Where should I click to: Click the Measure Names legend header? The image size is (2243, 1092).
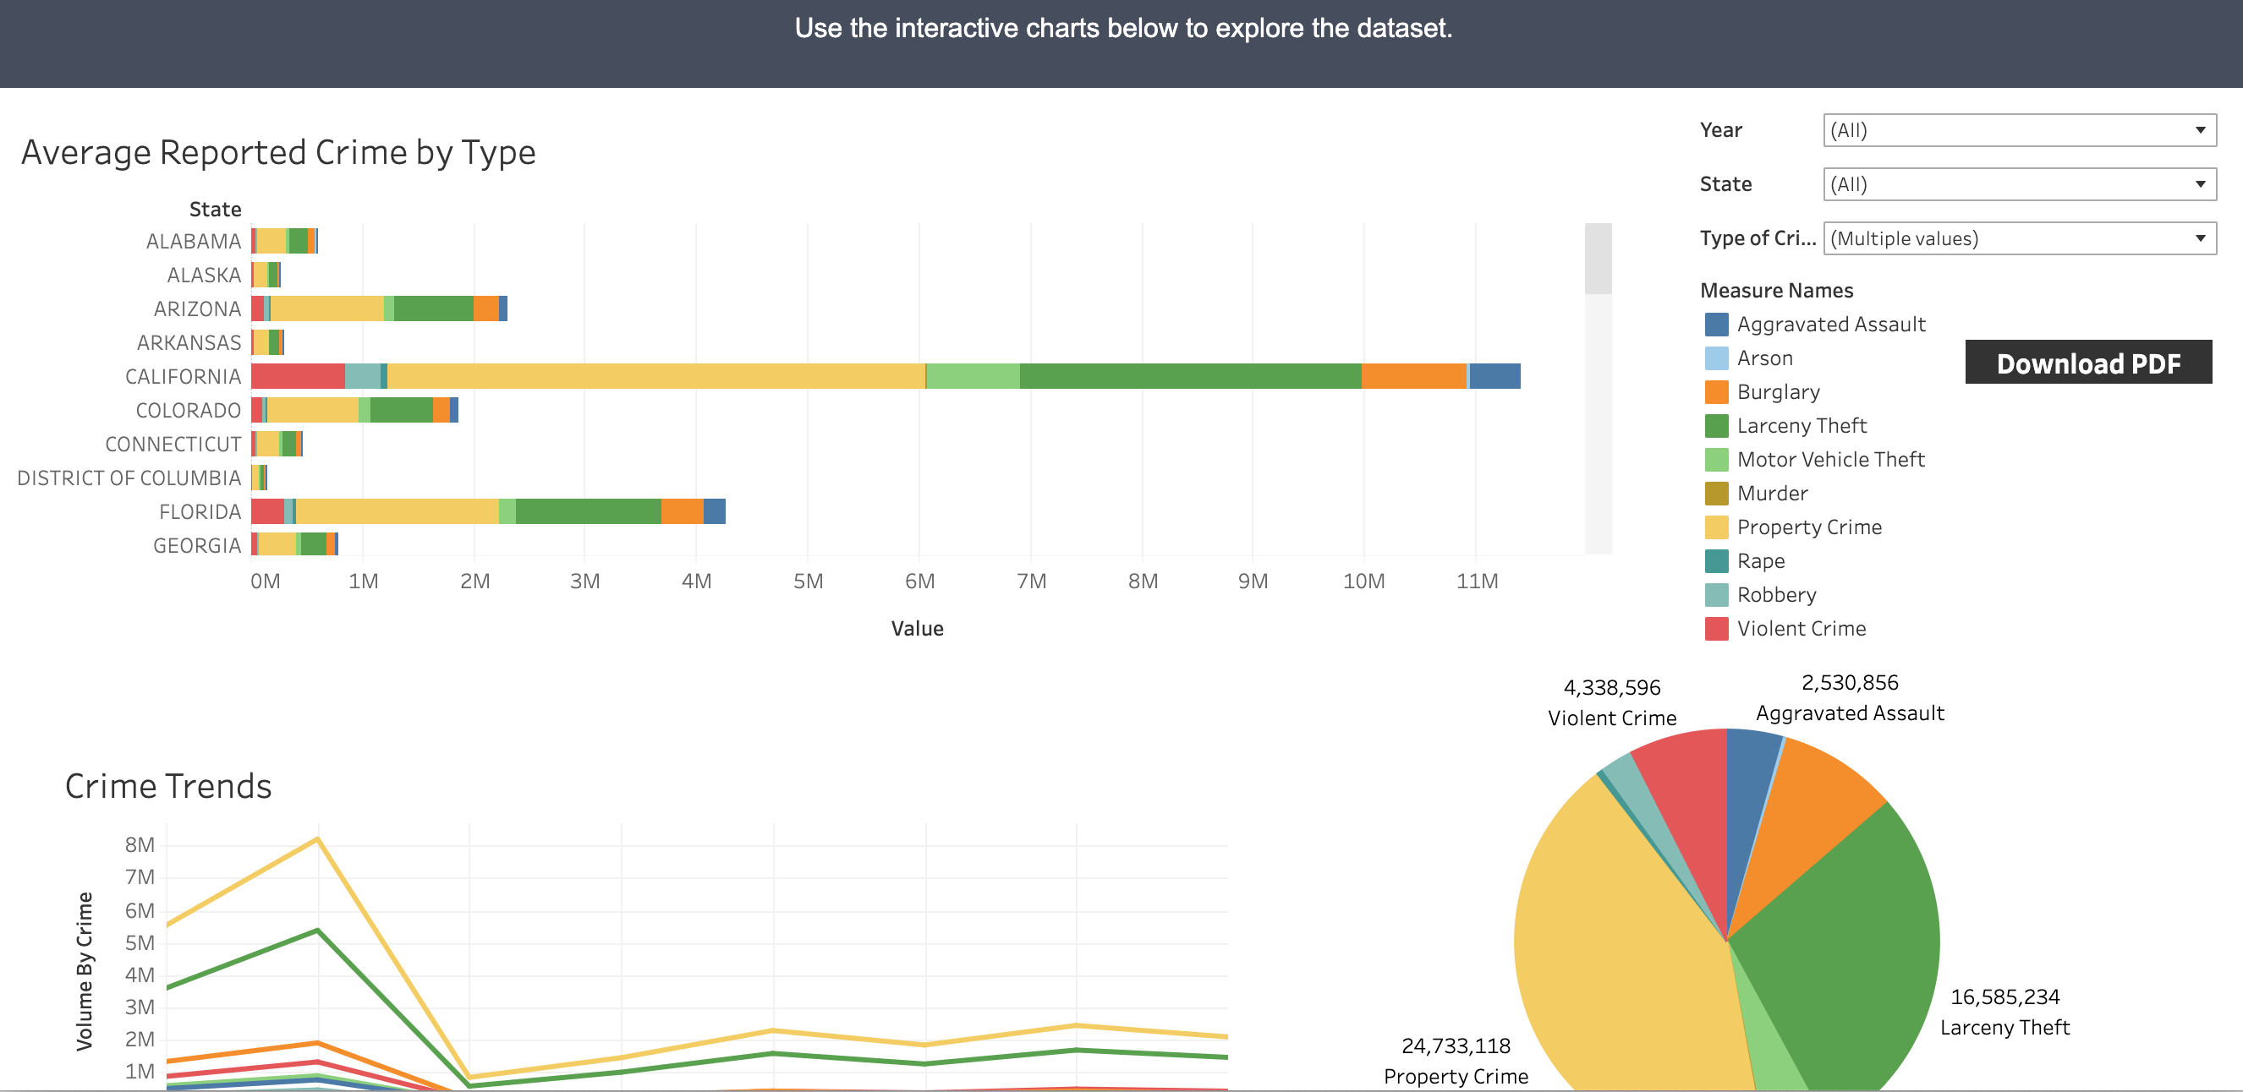click(1776, 290)
